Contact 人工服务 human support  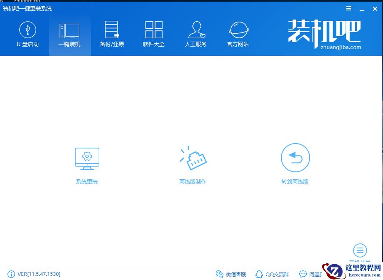pos(196,33)
